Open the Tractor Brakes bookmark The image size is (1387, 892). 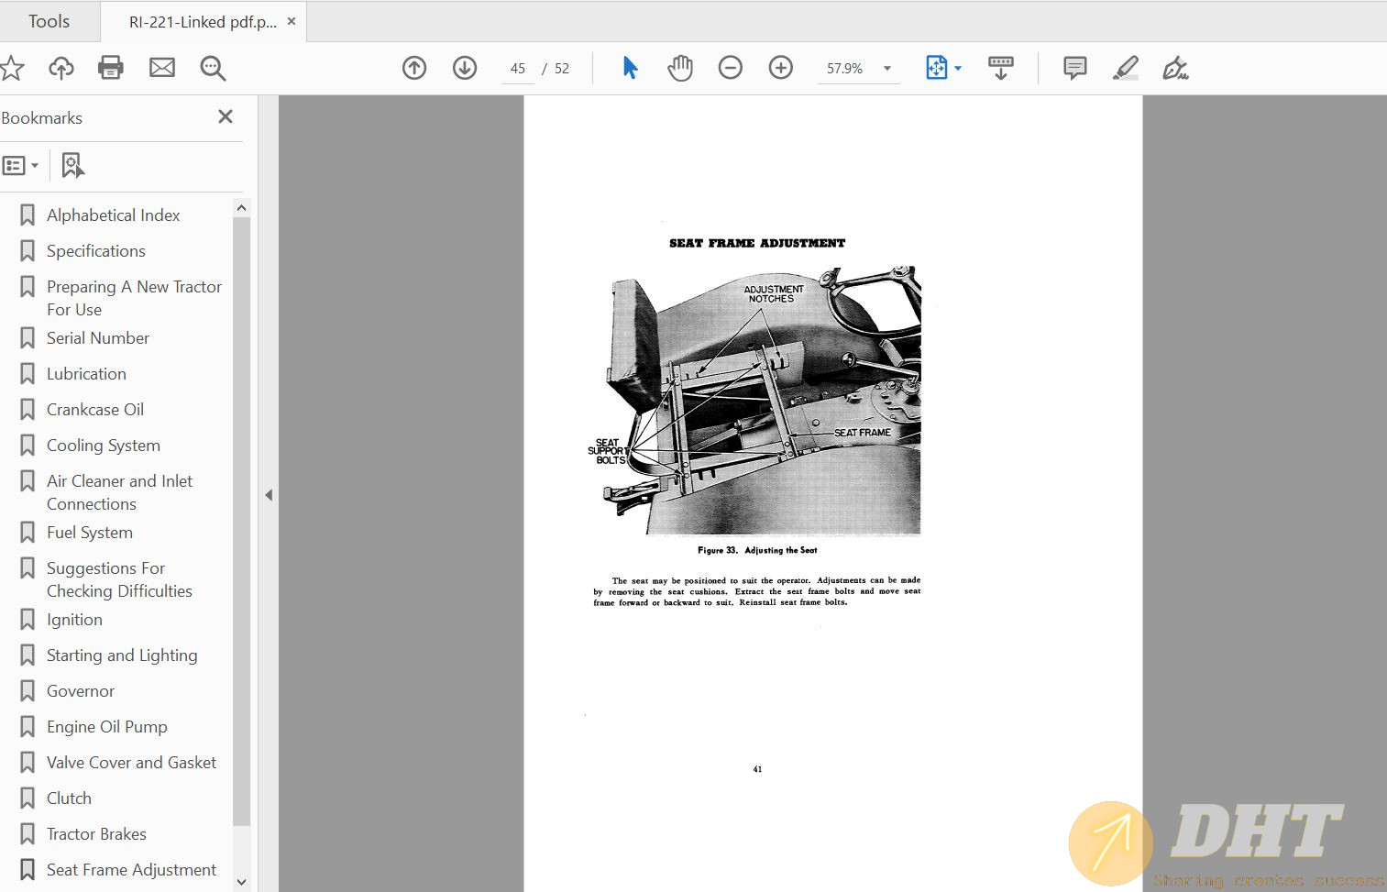click(96, 834)
